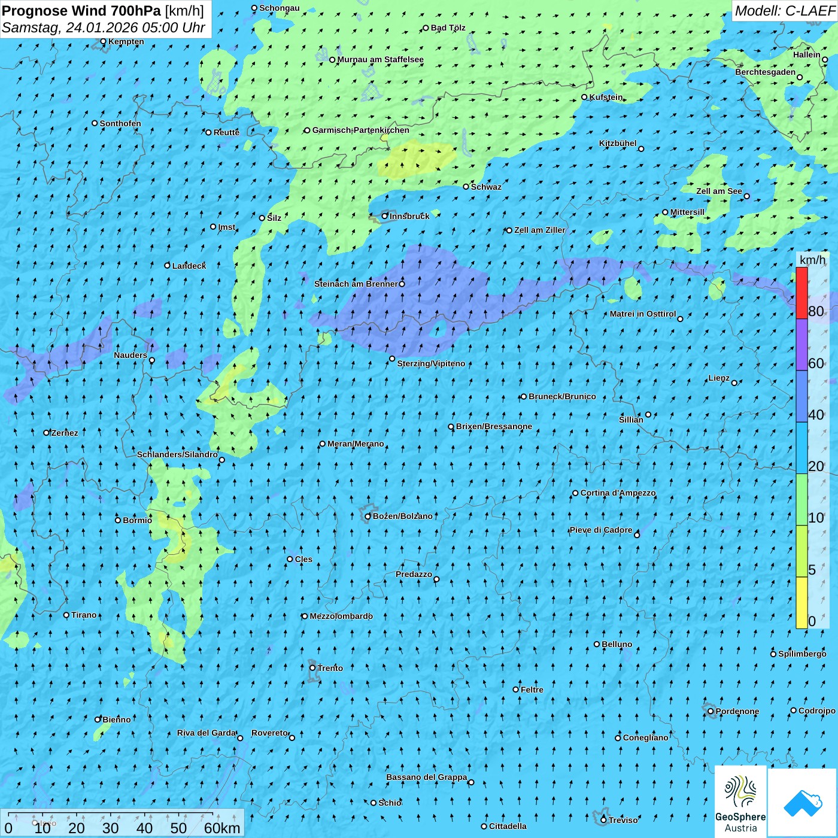Click the Kempten city label
Viewport: 838px width, 838px height.
(126, 41)
